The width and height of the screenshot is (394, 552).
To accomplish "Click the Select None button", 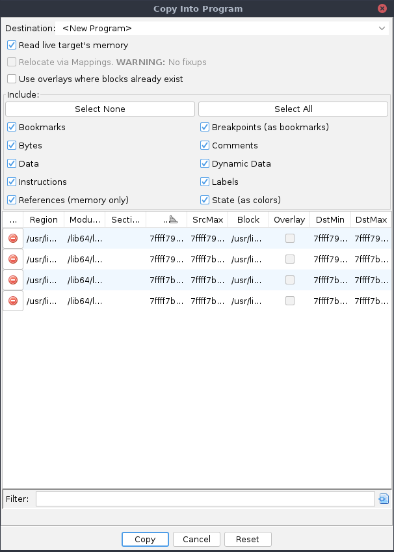I will tap(99, 109).
